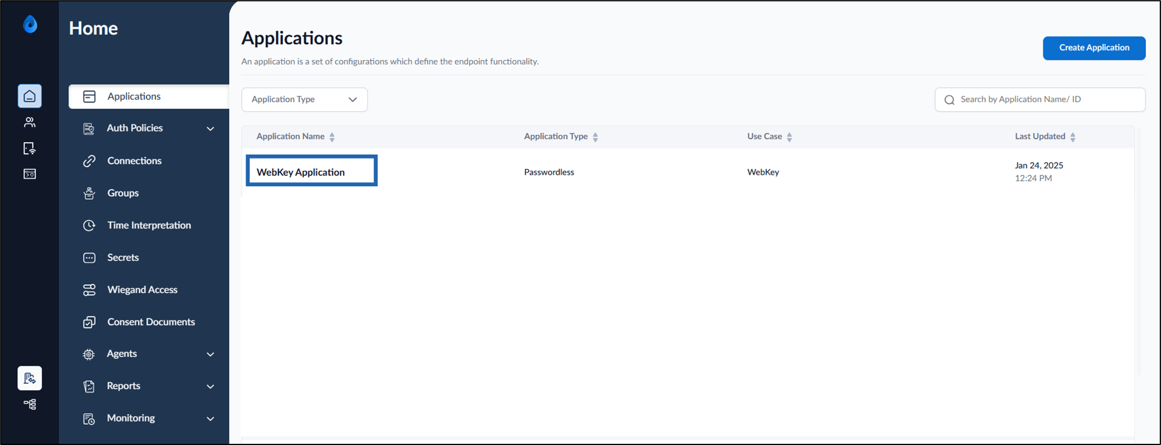
Task: Open the Home icon in the left rail
Action: 30,96
